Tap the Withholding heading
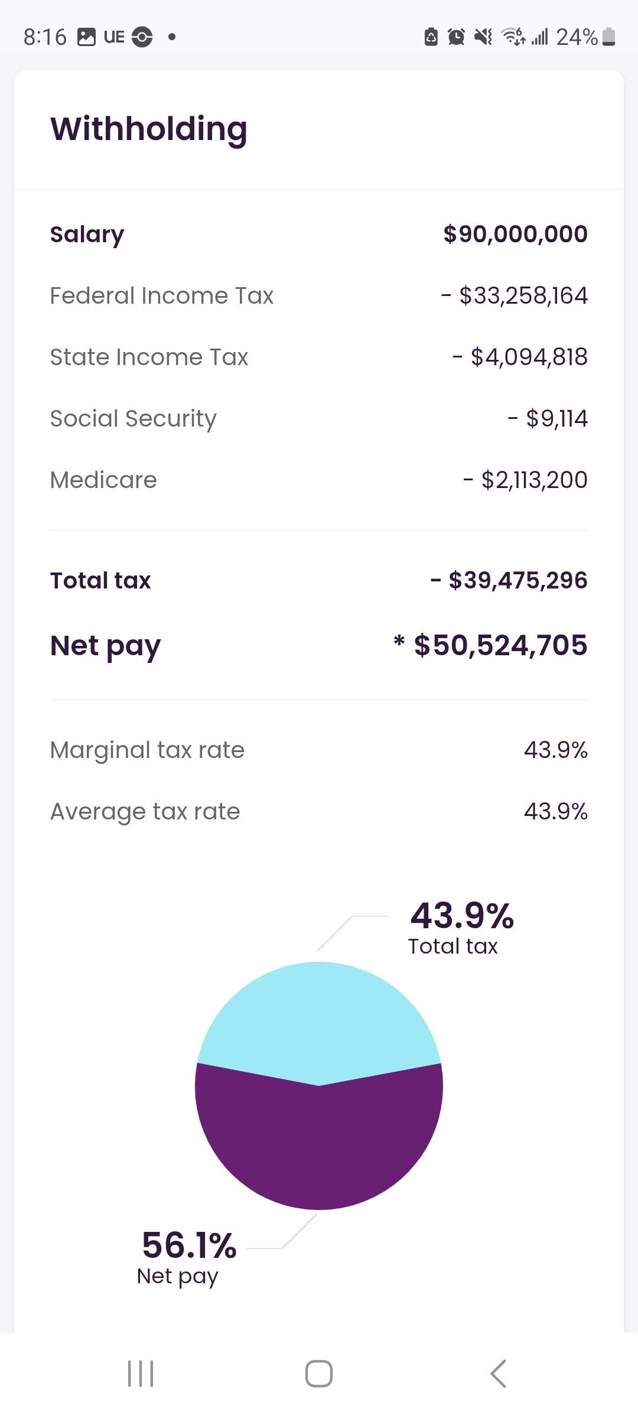This screenshot has width=638, height=1418. click(149, 129)
